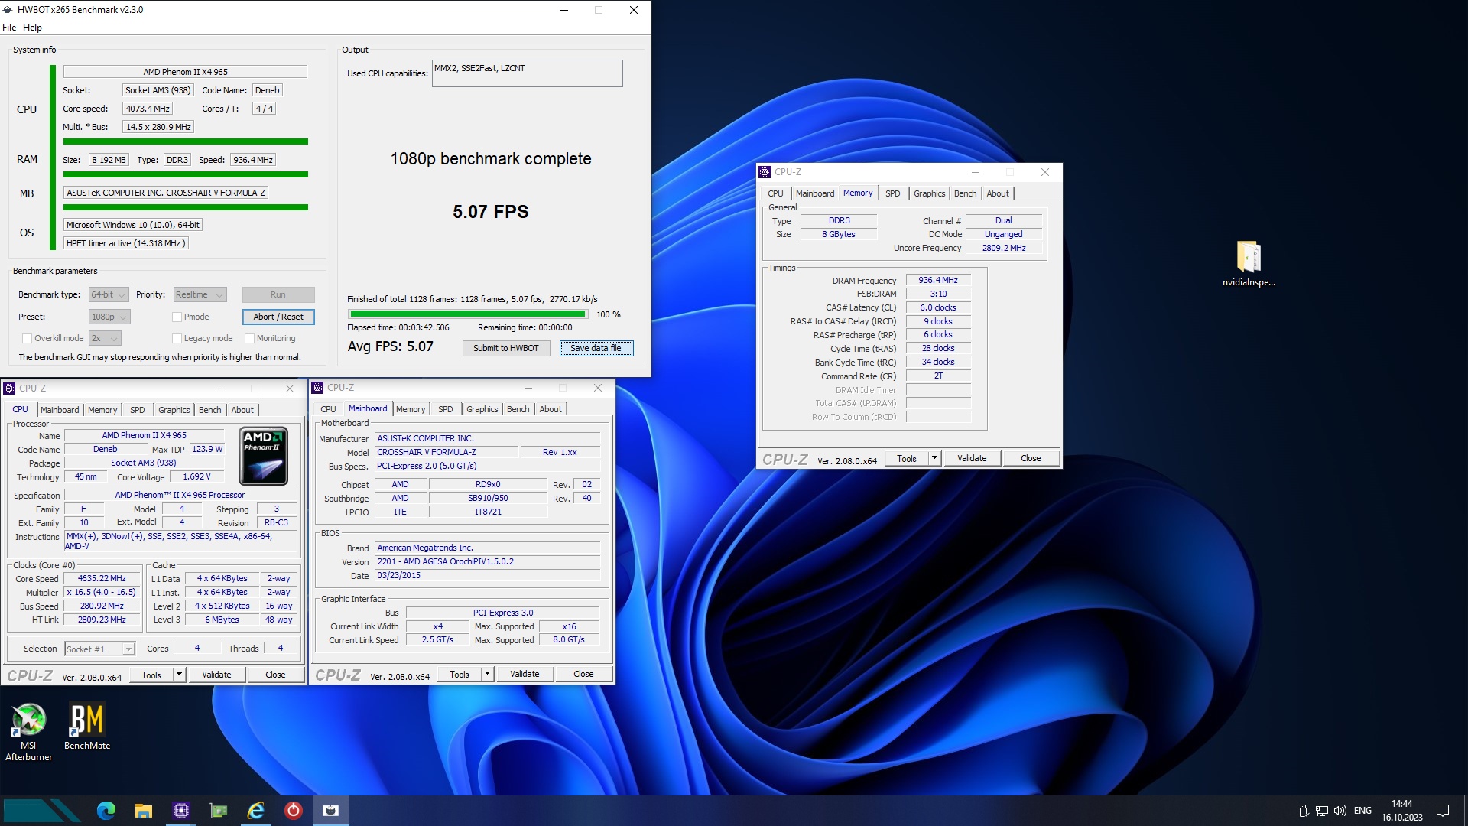Click Save data file button
Image resolution: width=1468 pixels, height=826 pixels.
(596, 348)
